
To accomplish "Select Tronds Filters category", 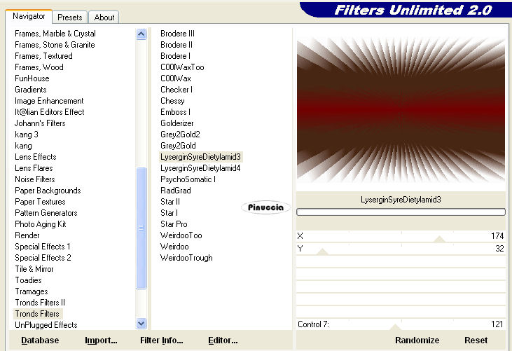I will 37,314.
